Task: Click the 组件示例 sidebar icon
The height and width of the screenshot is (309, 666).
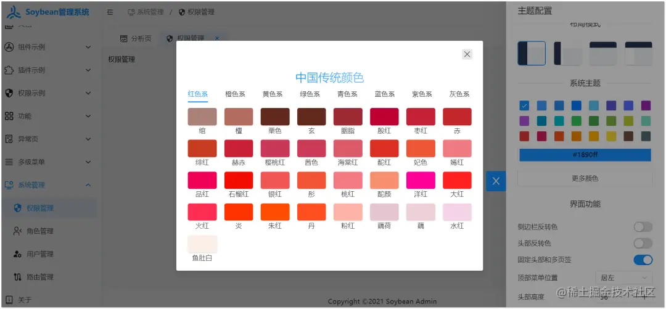Action: click(9, 47)
